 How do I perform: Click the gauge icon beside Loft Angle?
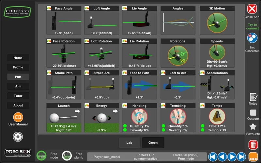(x=87, y=8)
